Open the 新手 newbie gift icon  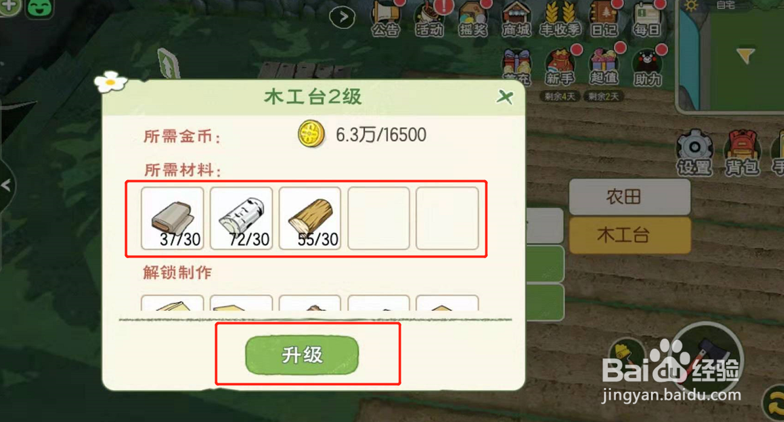(x=560, y=67)
